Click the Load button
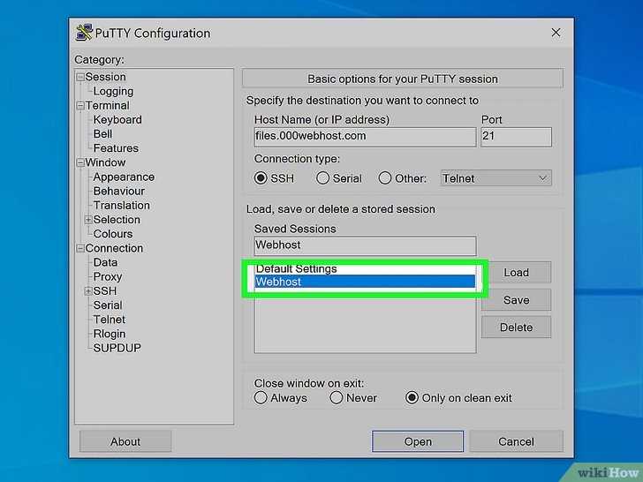This screenshot has width=643, height=482. tap(517, 273)
